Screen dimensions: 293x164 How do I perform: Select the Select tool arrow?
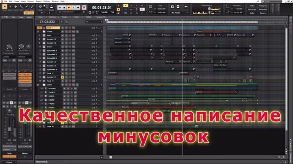coord(10,7)
